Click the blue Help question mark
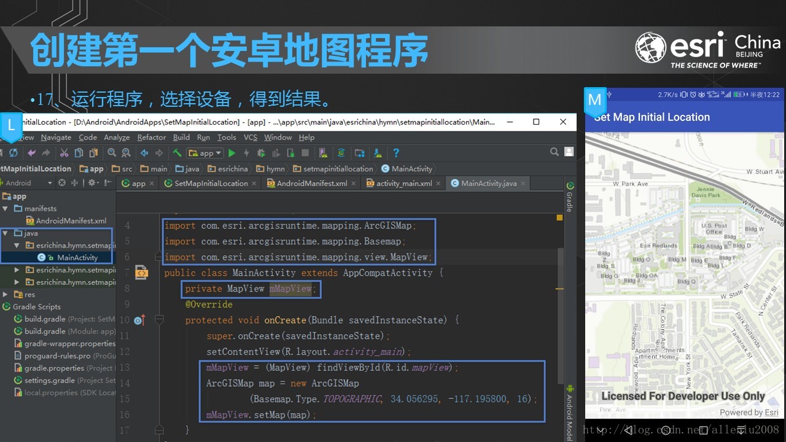This screenshot has height=442, width=786. (x=396, y=153)
